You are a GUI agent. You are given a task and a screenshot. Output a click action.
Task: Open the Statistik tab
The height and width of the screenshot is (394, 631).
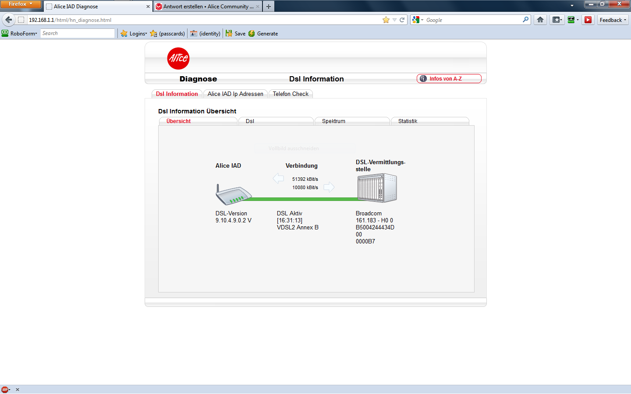coord(408,121)
